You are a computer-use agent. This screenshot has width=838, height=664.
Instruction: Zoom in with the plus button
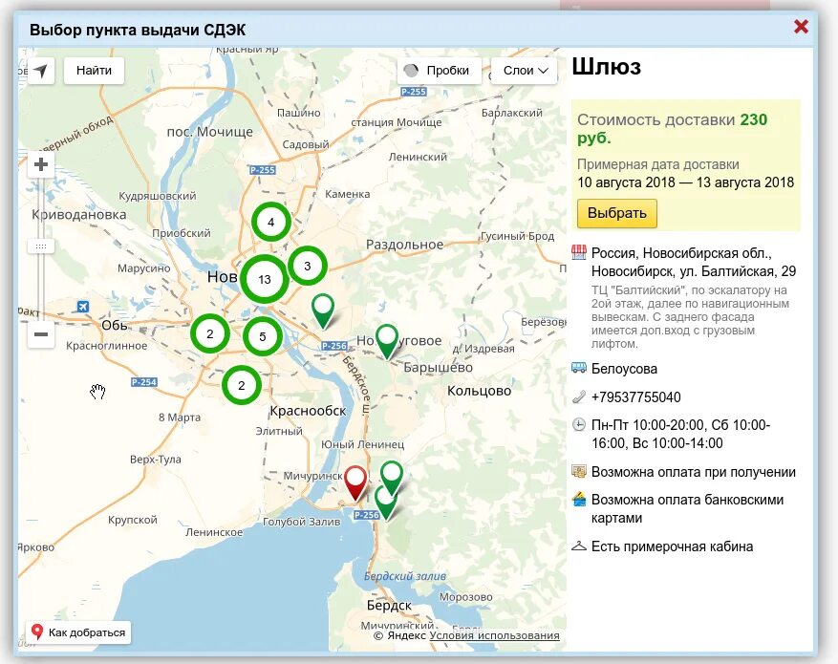point(41,164)
